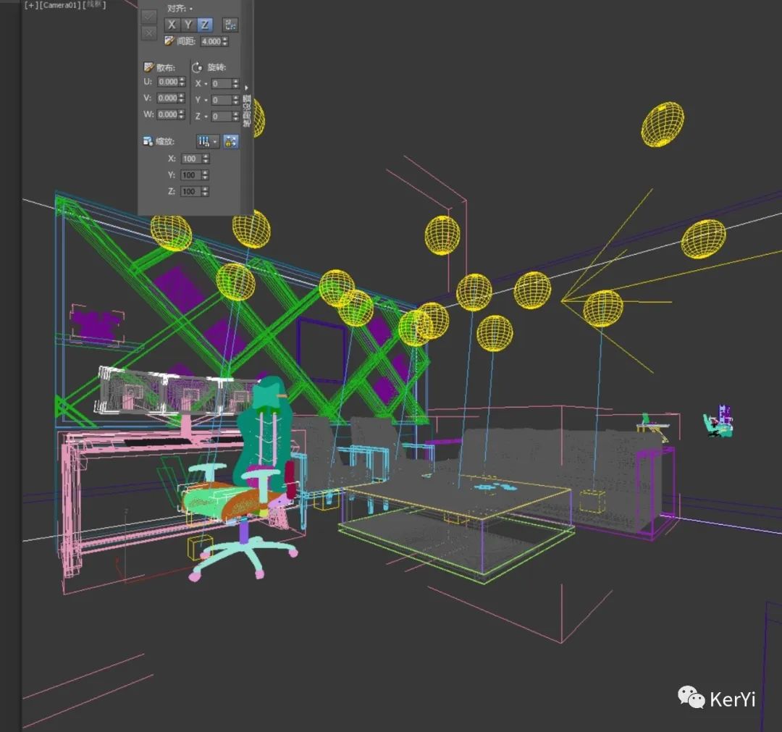The image size is (782, 732).
Task: Open the 对齐 align options dropdown dot
Action: (191, 9)
